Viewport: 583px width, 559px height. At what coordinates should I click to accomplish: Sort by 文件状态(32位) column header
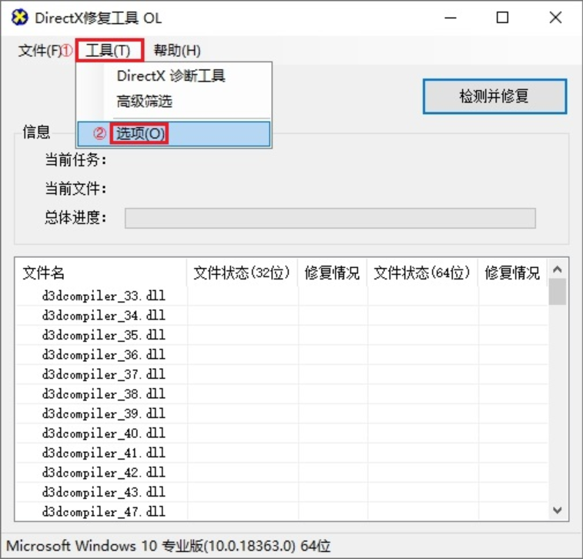[x=242, y=273]
